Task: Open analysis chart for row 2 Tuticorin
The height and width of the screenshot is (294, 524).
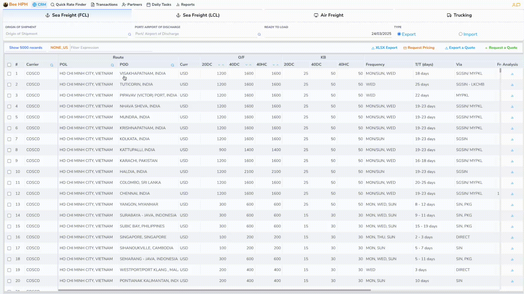Action: coord(512,85)
